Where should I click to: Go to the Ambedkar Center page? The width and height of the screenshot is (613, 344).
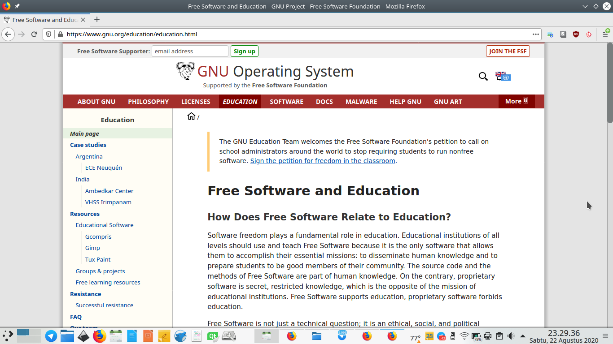click(x=109, y=191)
